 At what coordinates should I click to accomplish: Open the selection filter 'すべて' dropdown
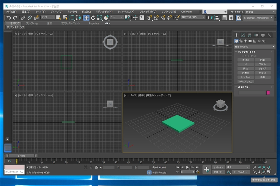(48, 17)
